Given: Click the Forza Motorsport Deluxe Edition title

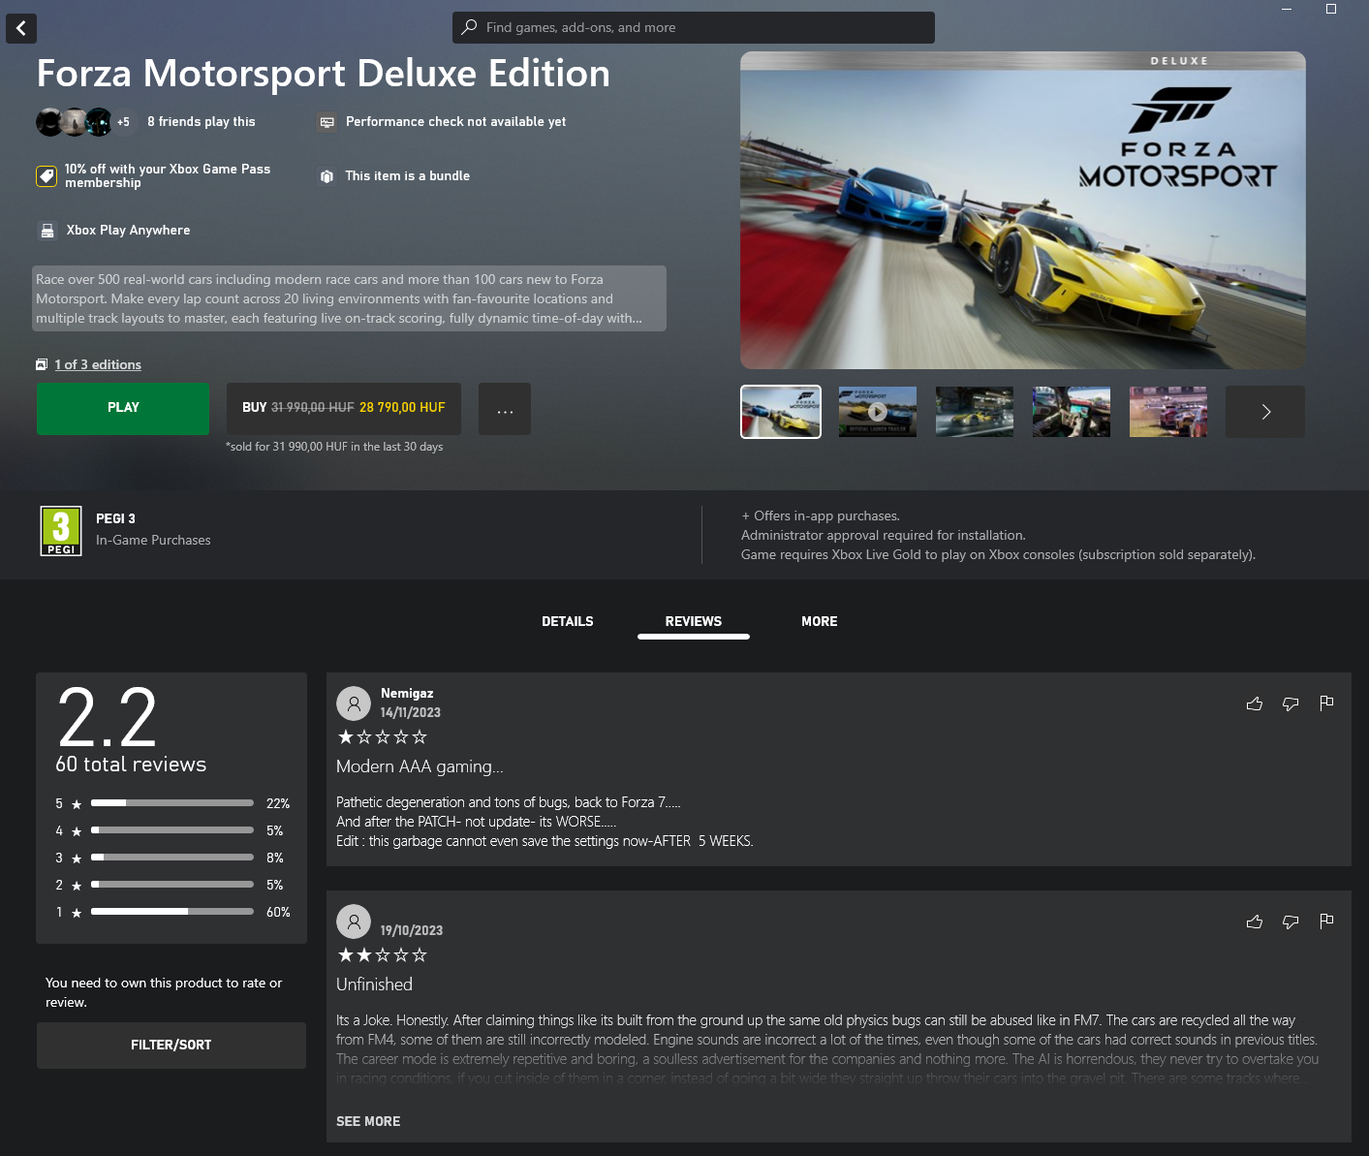Looking at the screenshot, I should click(324, 74).
